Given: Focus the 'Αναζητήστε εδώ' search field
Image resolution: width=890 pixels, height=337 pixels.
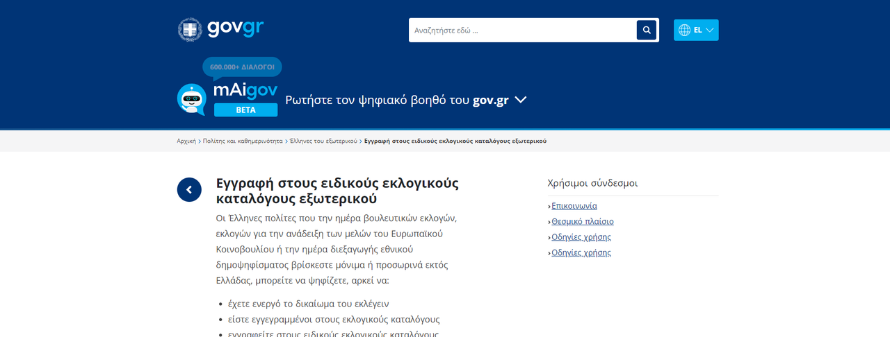Looking at the screenshot, I should click(x=523, y=30).
